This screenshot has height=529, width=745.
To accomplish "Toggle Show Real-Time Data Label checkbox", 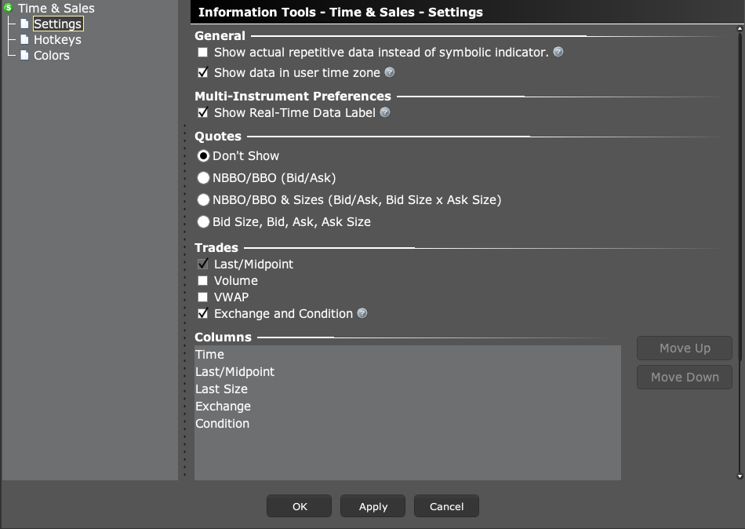I will click(x=203, y=112).
